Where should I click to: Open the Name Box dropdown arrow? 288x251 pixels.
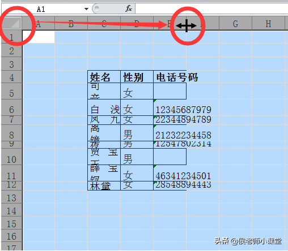86,9
